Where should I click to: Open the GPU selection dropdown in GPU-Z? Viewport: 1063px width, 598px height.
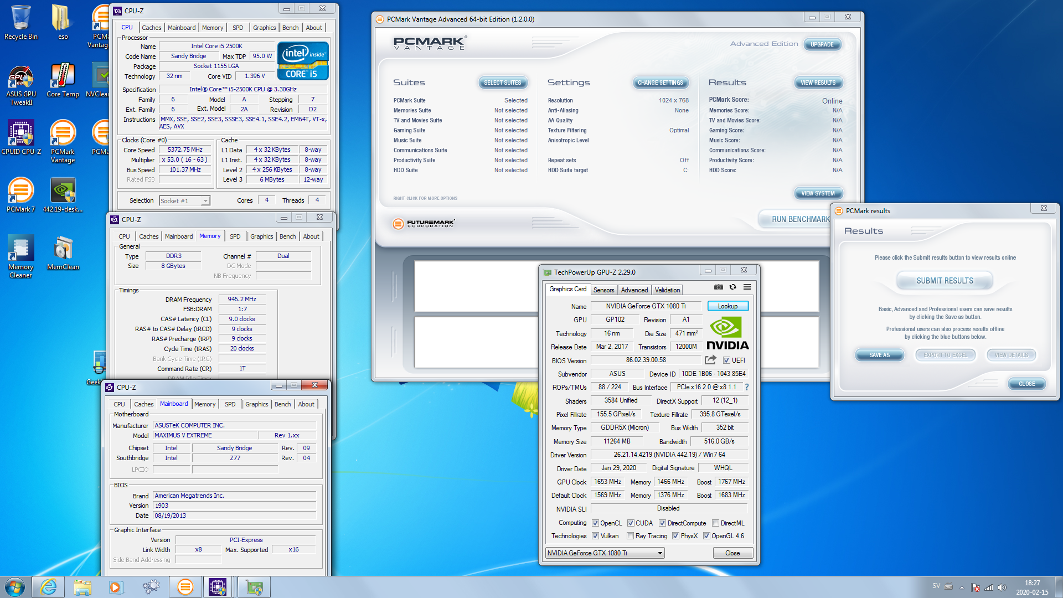[x=605, y=553]
